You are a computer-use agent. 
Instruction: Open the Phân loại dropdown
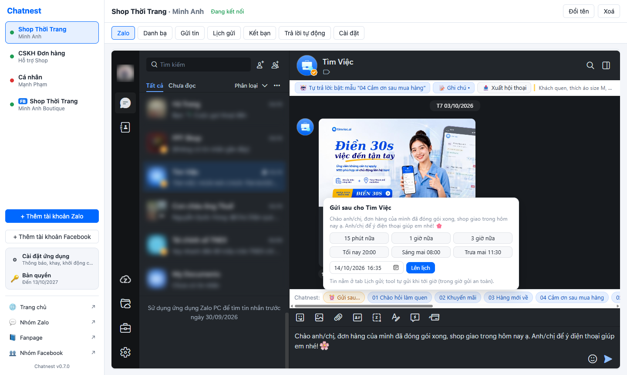coord(251,85)
